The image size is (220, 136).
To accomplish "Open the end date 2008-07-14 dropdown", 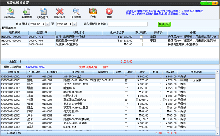I will pos(75,24).
